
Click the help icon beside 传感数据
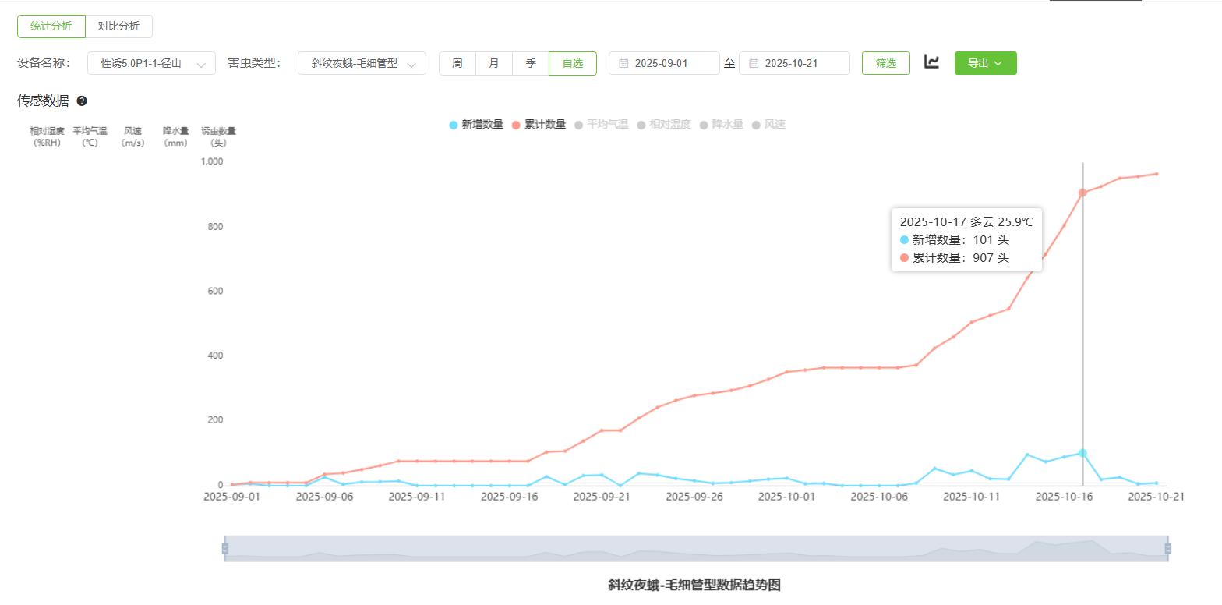click(82, 101)
